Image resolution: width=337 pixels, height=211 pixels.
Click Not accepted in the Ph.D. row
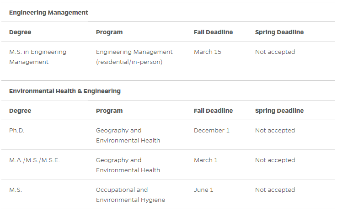[275, 131]
